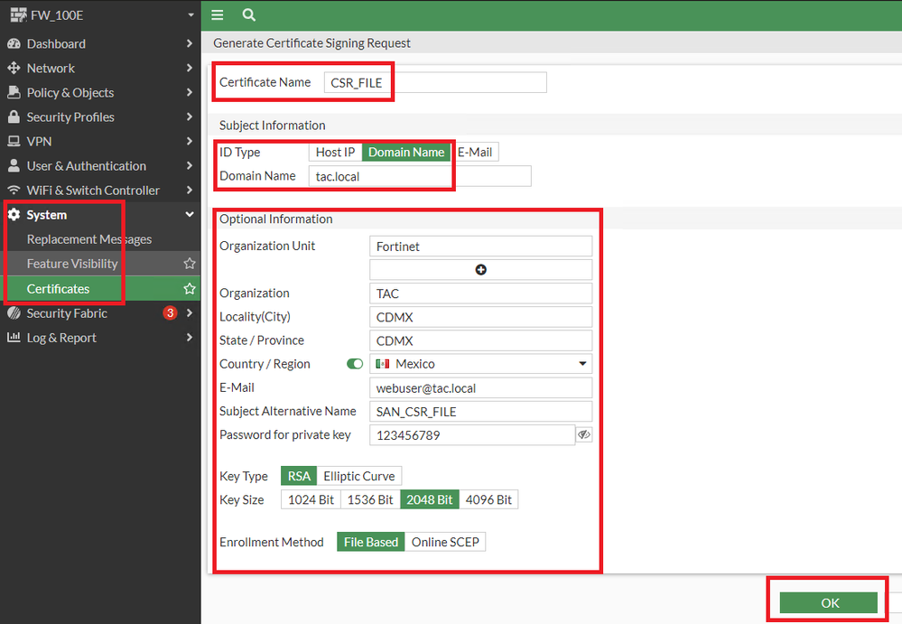The width and height of the screenshot is (902, 624).
Task: Click the Certificate Name input field
Action: coord(435,82)
